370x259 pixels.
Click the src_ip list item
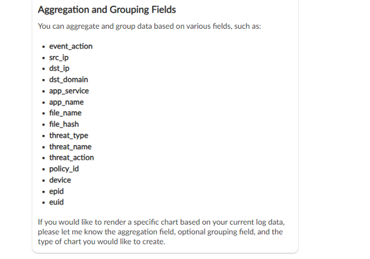(59, 58)
